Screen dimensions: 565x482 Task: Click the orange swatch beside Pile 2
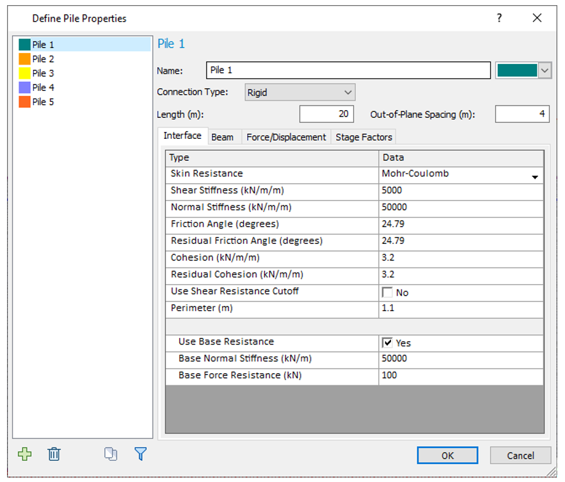24,59
